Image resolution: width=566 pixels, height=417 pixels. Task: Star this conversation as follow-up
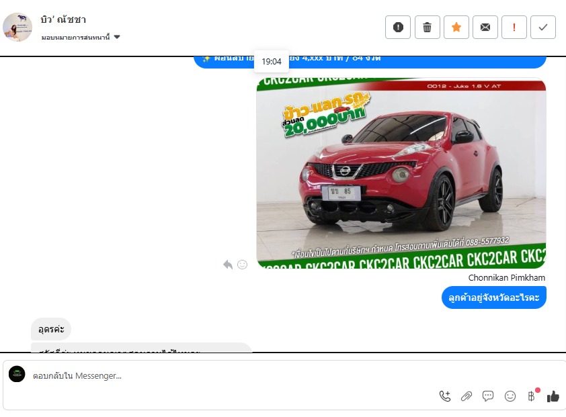(456, 28)
